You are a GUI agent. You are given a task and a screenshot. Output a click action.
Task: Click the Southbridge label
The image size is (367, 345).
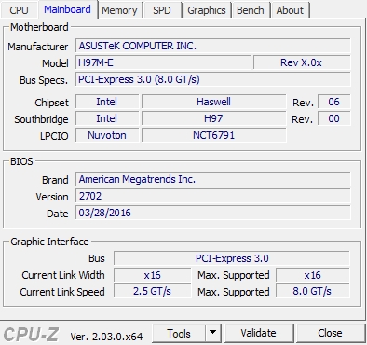(x=41, y=119)
